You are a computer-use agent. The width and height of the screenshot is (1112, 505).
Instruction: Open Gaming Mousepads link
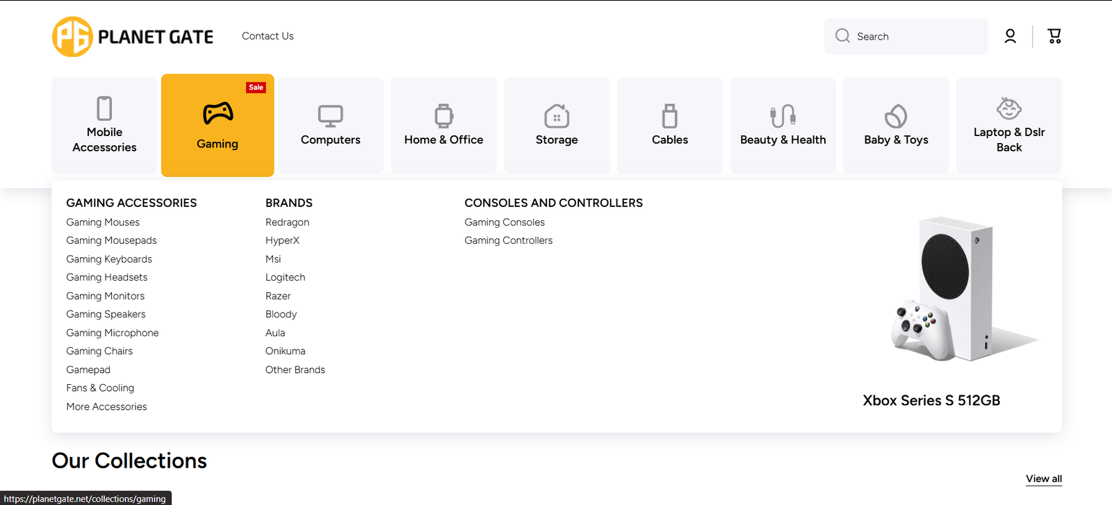pyautogui.click(x=111, y=240)
